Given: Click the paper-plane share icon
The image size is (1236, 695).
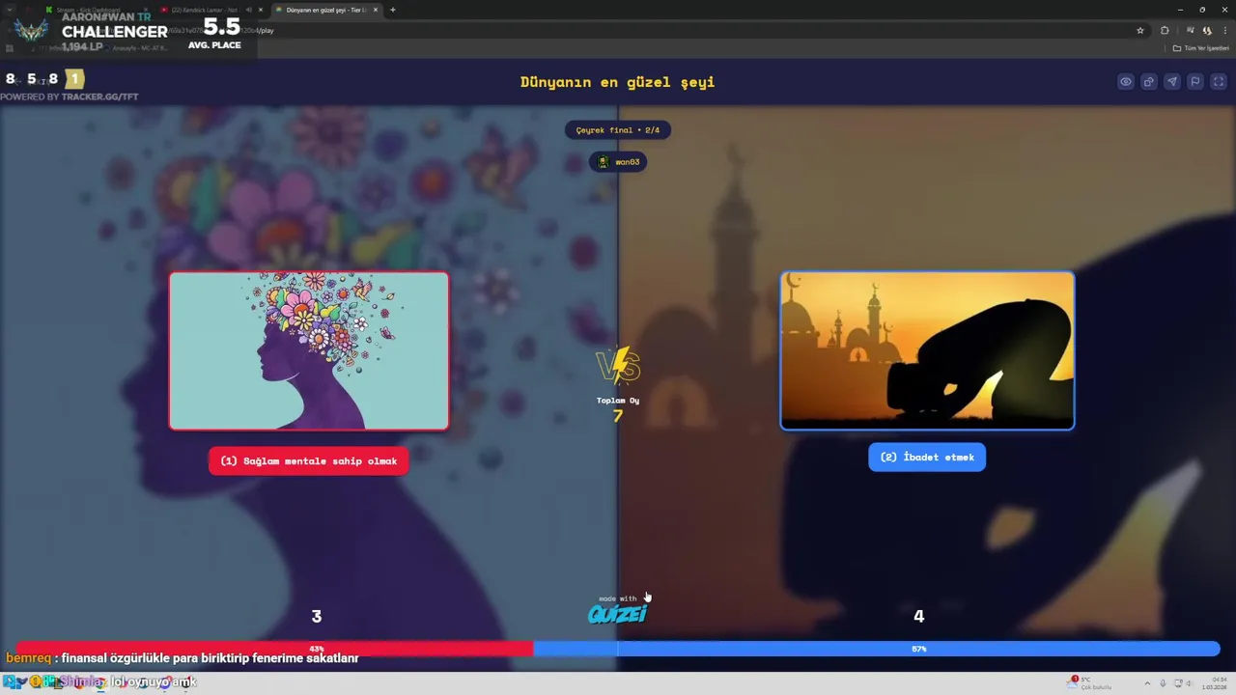Looking at the screenshot, I should tap(1172, 82).
